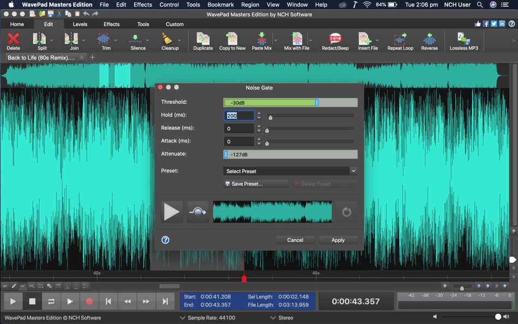Click the redo arrow in title bar
The width and height of the screenshot is (518, 324).
coord(95,14)
